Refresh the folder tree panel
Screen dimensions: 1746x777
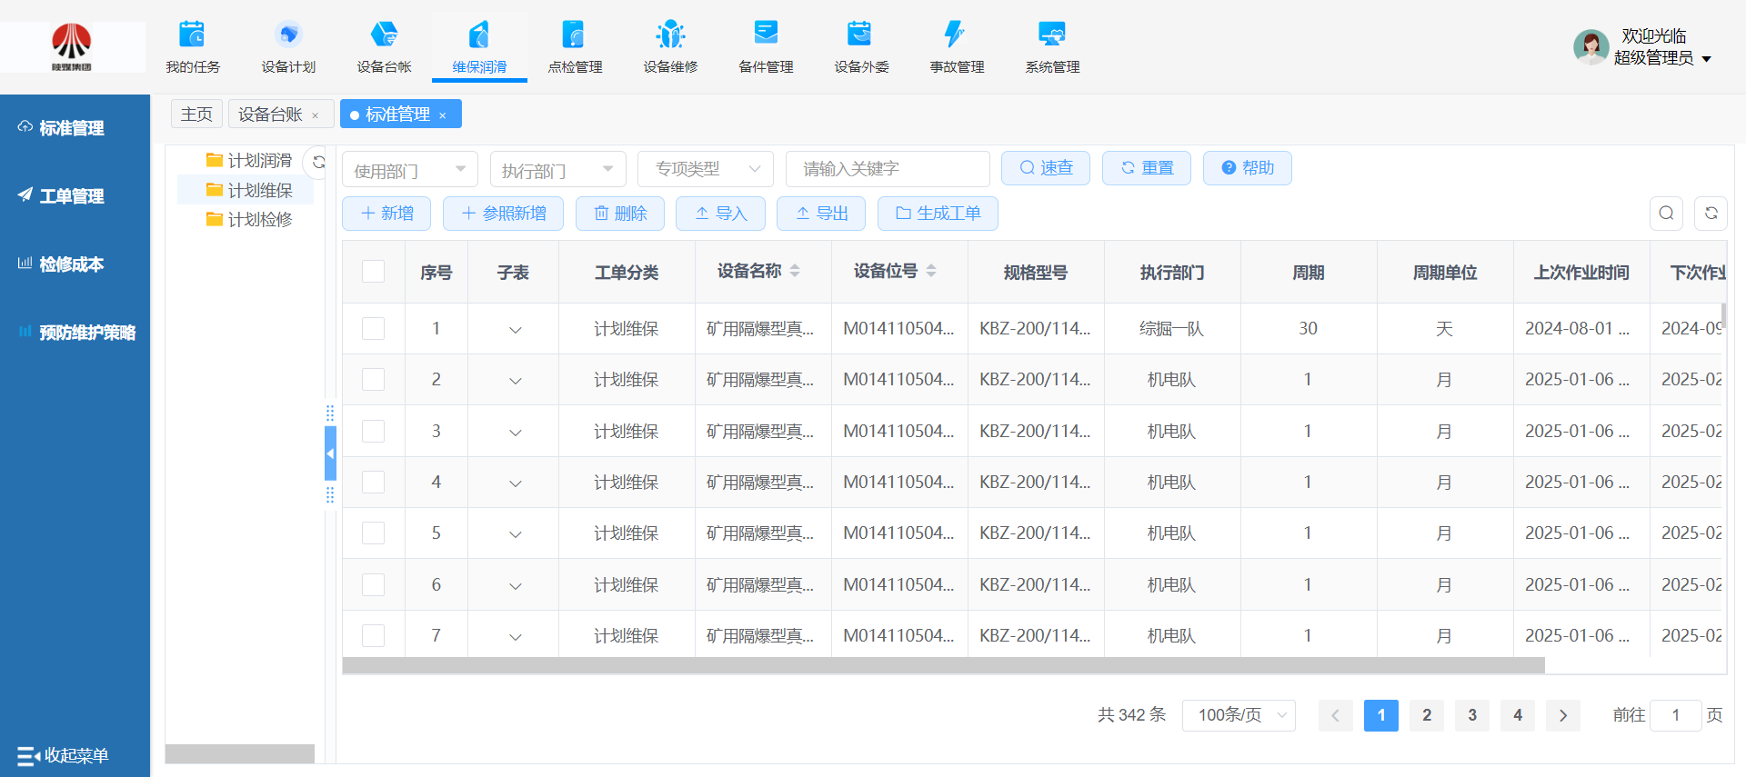point(318,163)
